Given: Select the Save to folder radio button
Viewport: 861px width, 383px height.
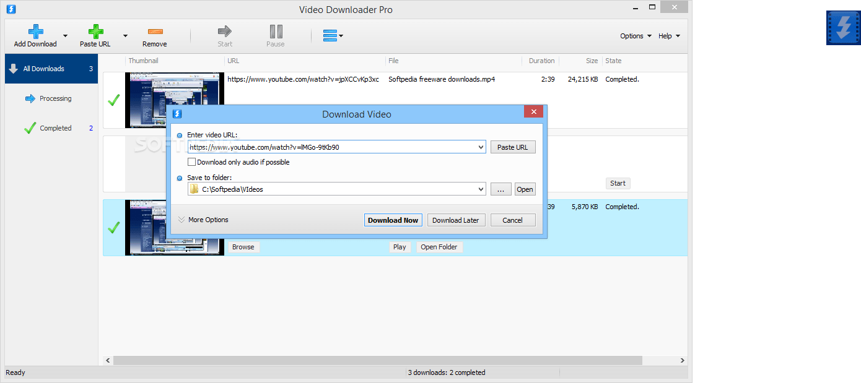Looking at the screenshot, I should (x=180, y=178).
